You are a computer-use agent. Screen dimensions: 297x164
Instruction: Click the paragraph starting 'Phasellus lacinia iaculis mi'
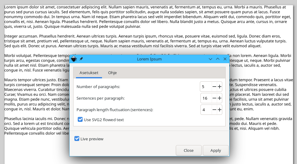[x=37, y=126]
